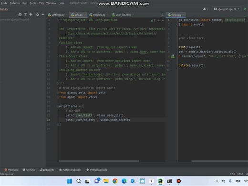
Task: Click the horizontal scrollbar of views.py editor
Action: point(220,161)
